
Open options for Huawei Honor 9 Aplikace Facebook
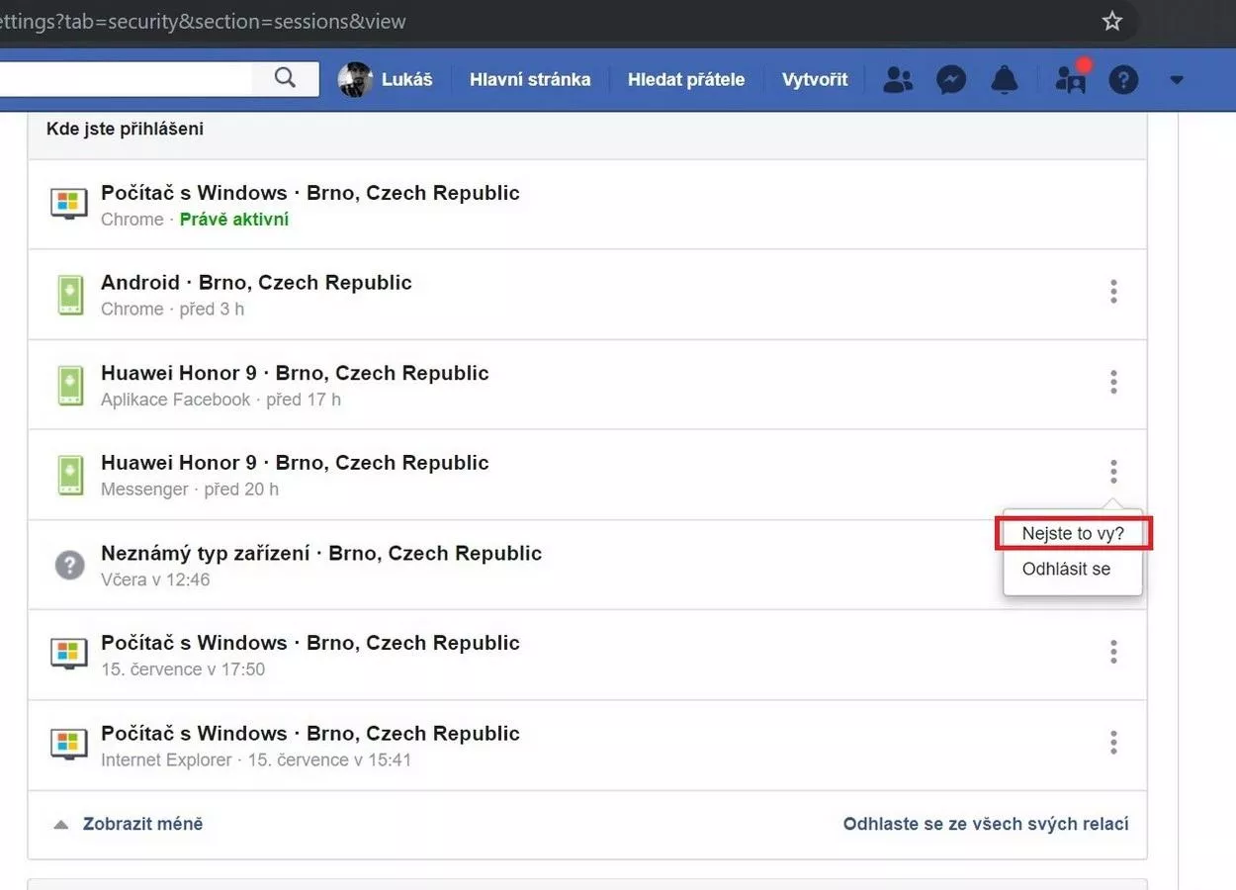click(x=1113, y=382)
